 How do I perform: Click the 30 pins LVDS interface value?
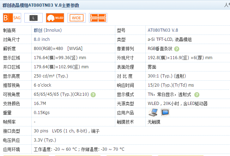pos(67,131)
